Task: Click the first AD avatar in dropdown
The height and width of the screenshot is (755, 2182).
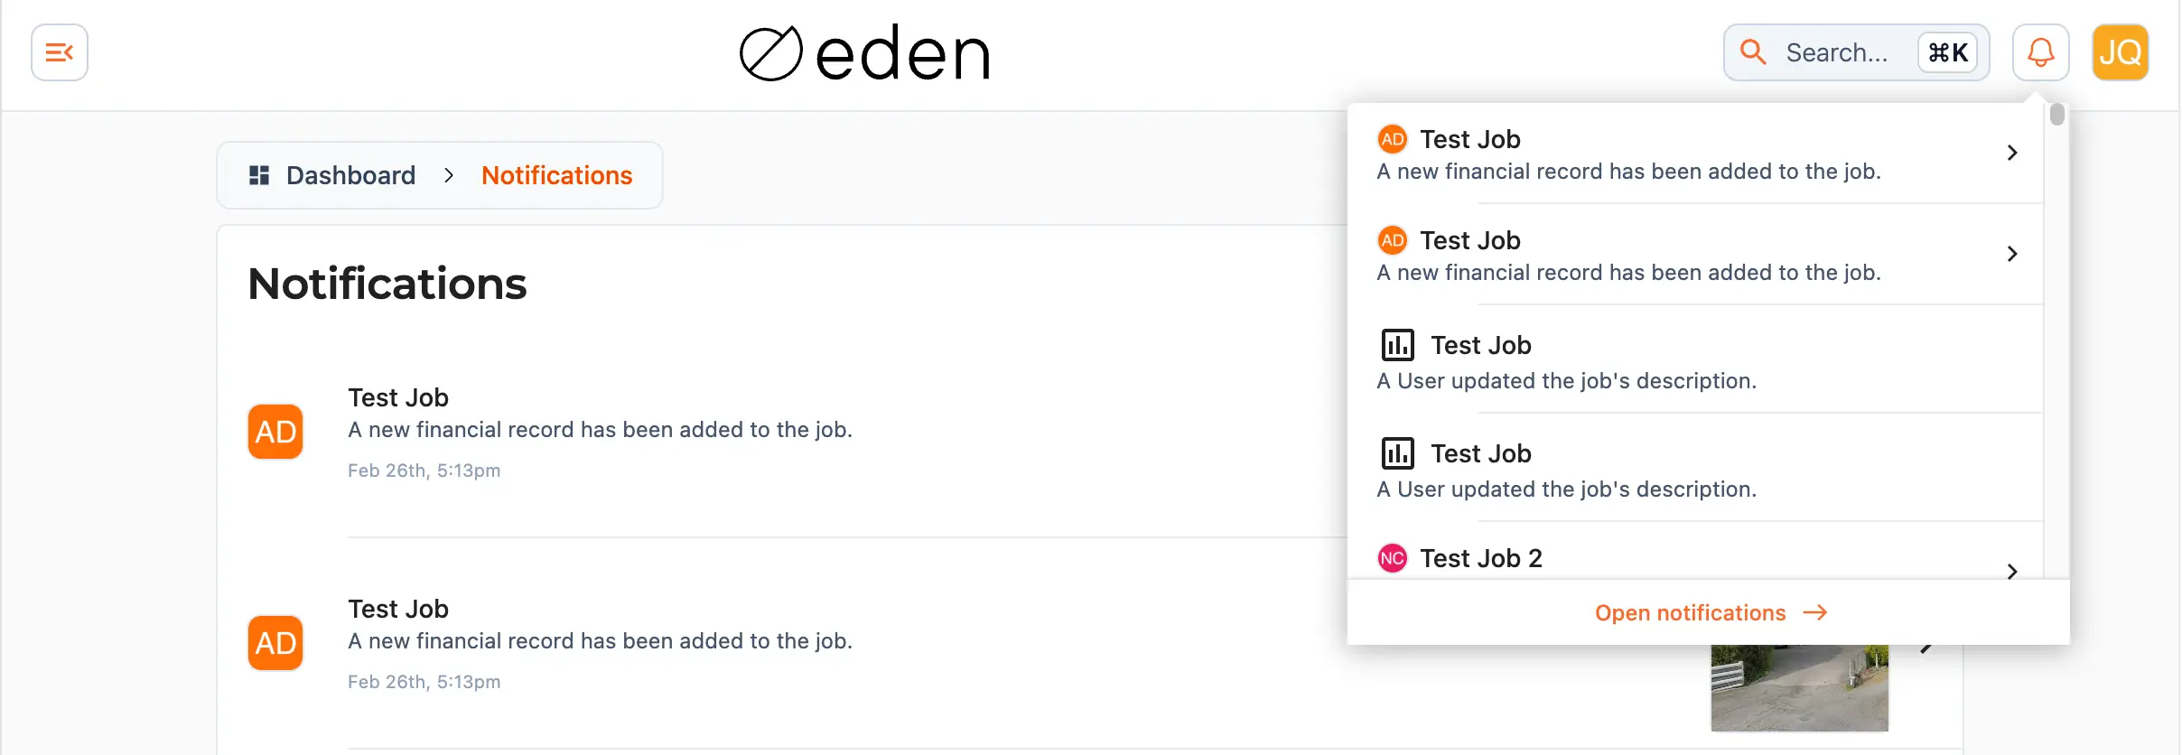Action: (x=1392, y=139)
